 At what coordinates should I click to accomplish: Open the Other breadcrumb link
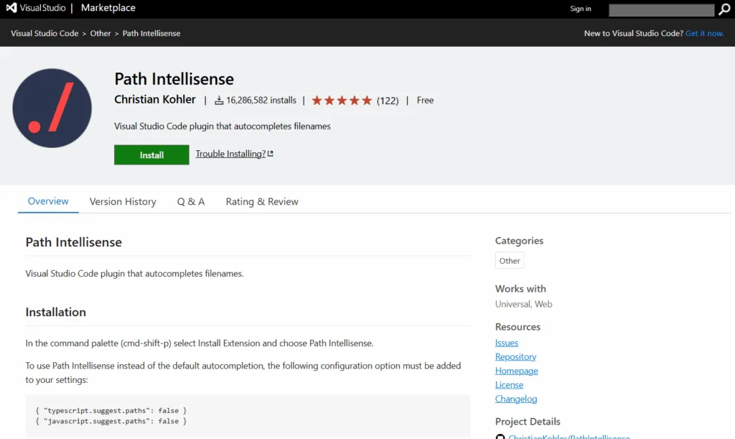pyautogui.click(x=100, y=33)
